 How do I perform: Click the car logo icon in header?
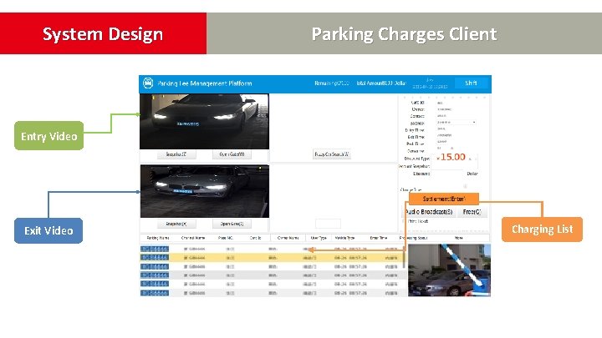tap(148, 83)
